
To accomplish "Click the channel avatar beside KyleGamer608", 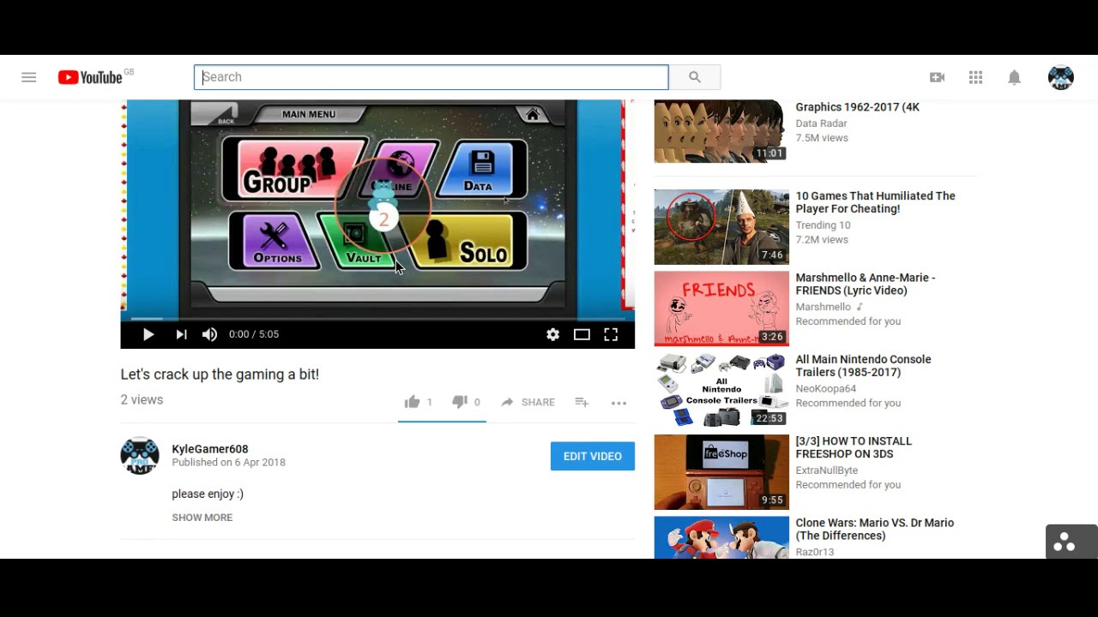I will pyautogui.click(x=140, y=456).
